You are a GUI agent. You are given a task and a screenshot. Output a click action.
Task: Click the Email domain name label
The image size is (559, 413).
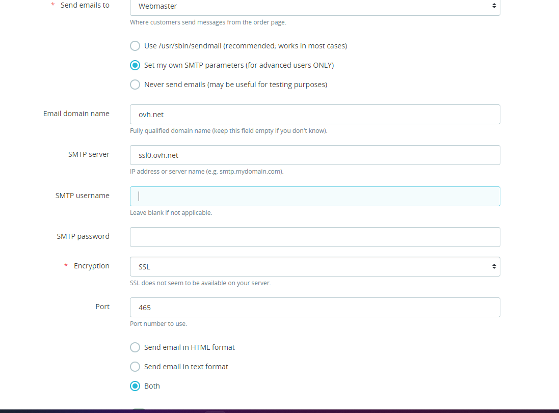tap(76, 114)
